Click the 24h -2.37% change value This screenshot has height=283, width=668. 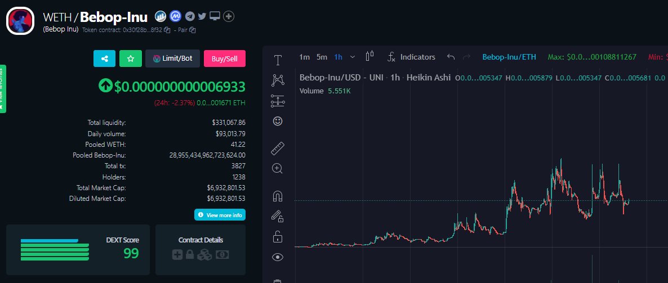pyautogui.click(x=175, y=103)
